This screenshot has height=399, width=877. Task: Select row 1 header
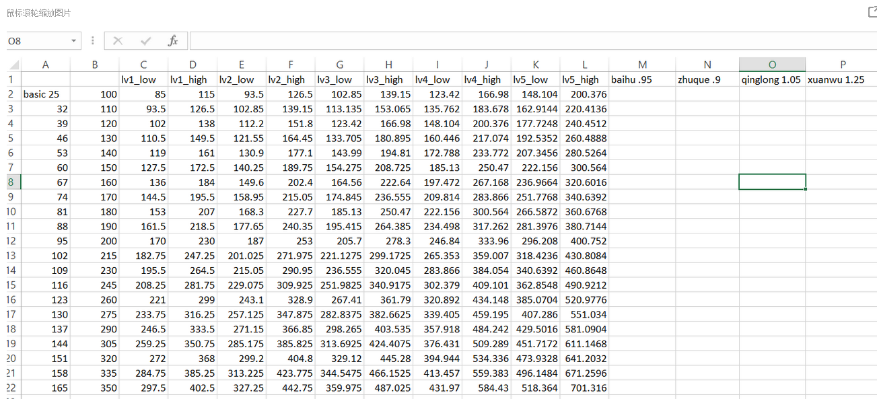[x=11, y=79]
